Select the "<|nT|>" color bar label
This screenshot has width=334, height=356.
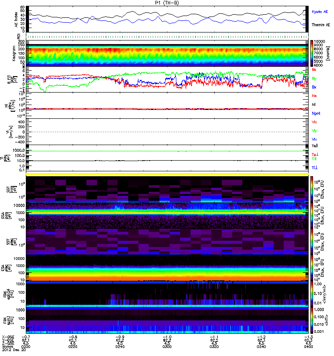tap(326, 320)
